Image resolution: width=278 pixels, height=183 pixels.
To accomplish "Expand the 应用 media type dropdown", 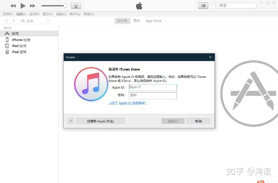I will 35,21.
